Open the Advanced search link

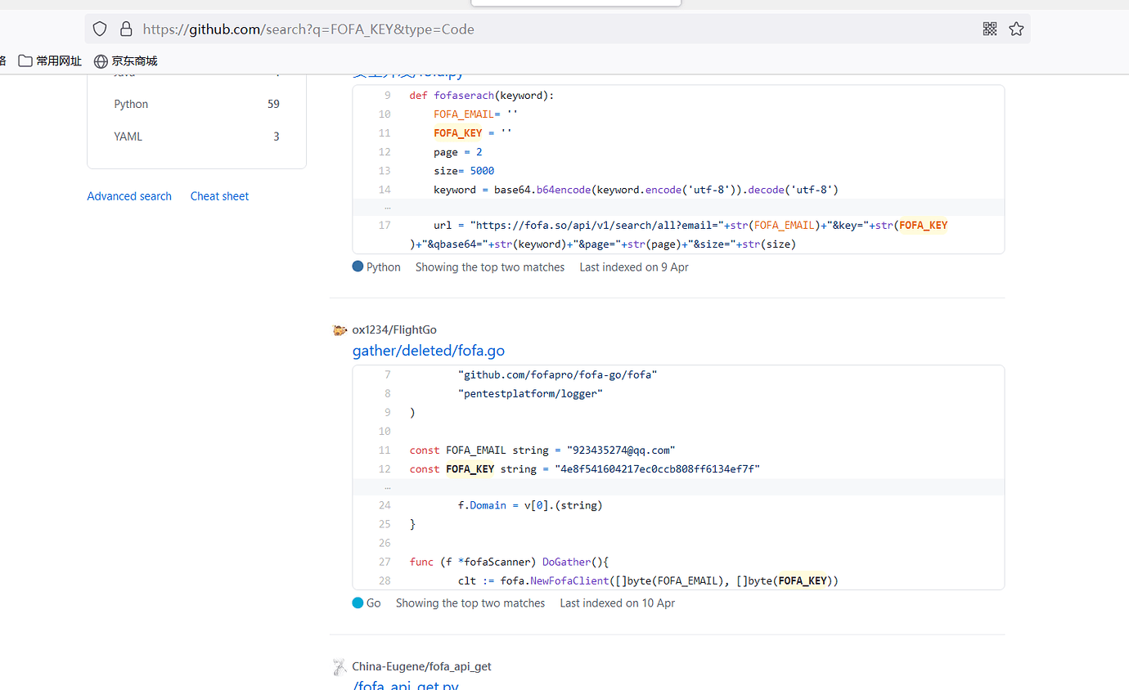point(129,196)
